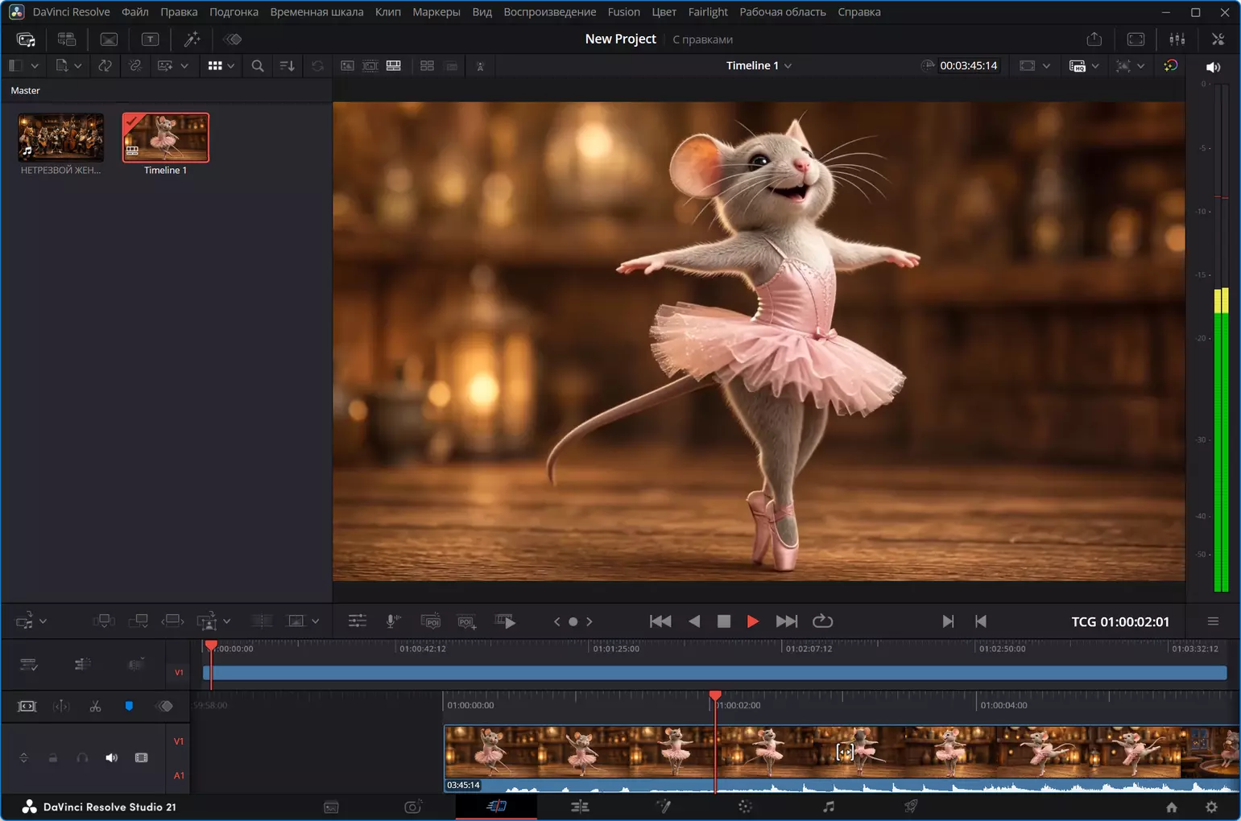Switch to the Fairlight music note page
The height and width of the screenshot is (821, 1241).
pos(828,807)
